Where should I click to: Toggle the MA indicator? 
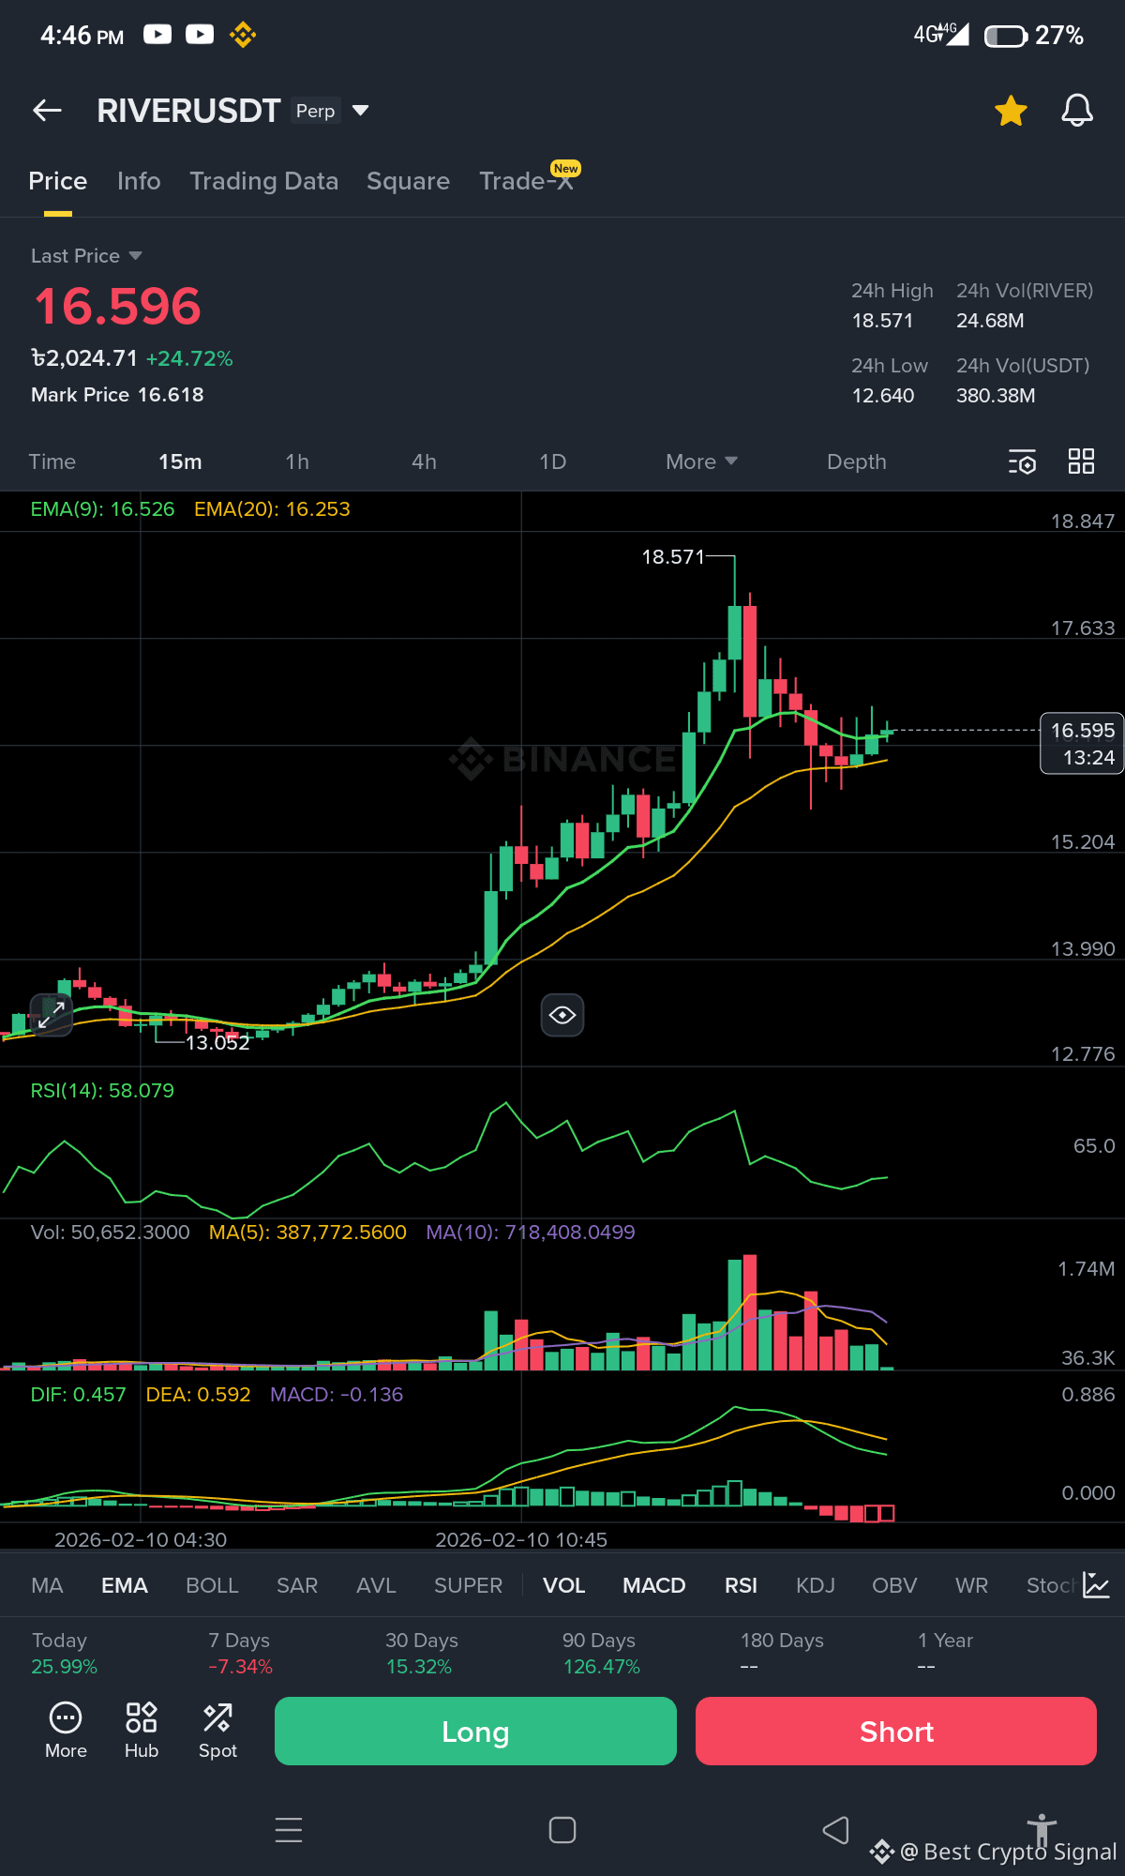click(47, 1585)
